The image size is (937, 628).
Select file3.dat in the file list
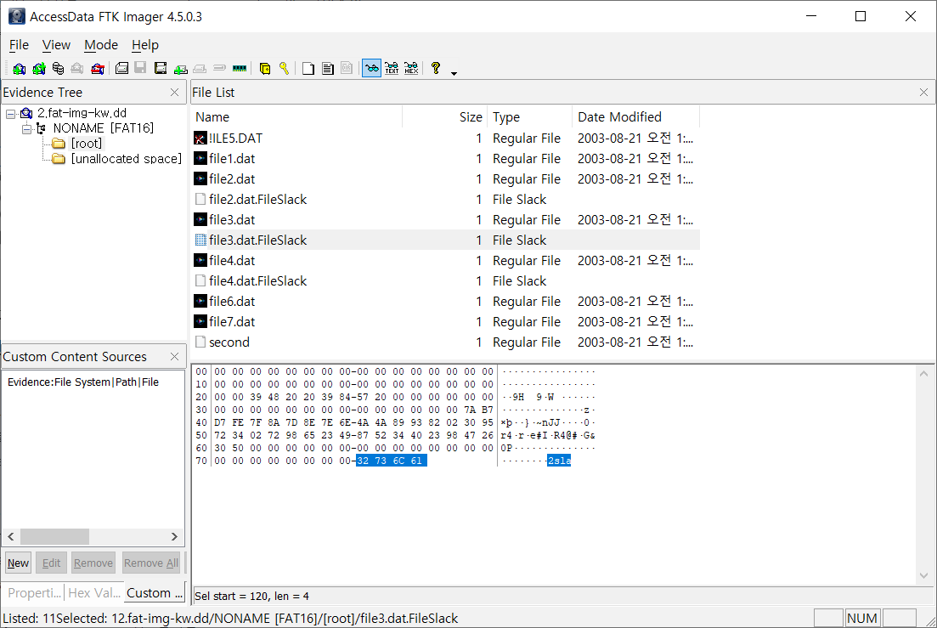coord(232,220)
